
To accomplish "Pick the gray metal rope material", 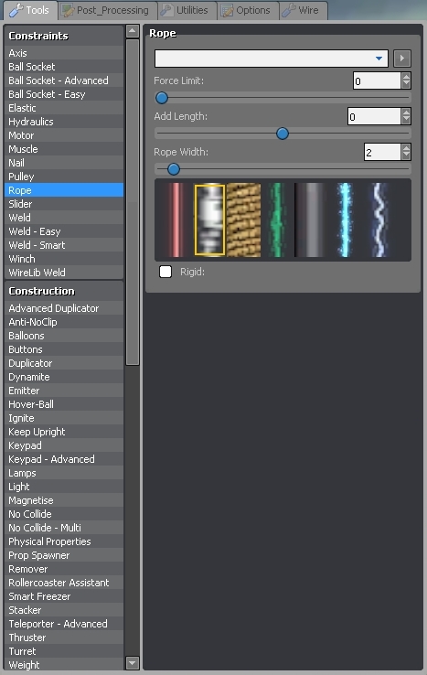I will click(311, 220).
